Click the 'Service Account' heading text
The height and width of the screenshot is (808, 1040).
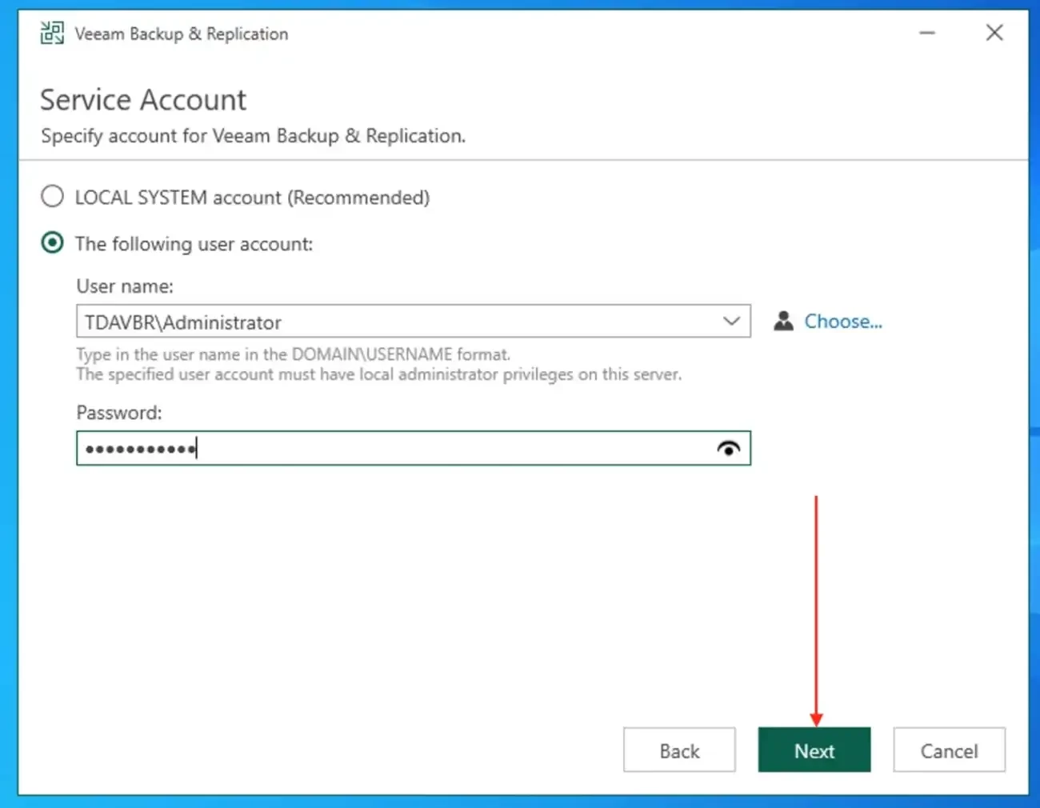[143, 100]
